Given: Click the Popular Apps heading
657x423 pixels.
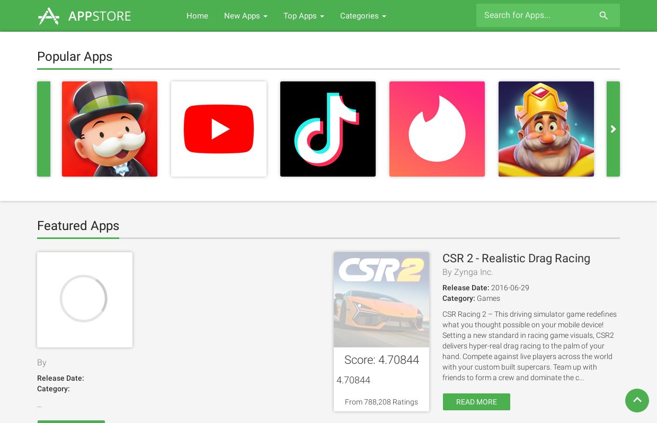Looking at the screenshot, I should [x=75, y=57].
